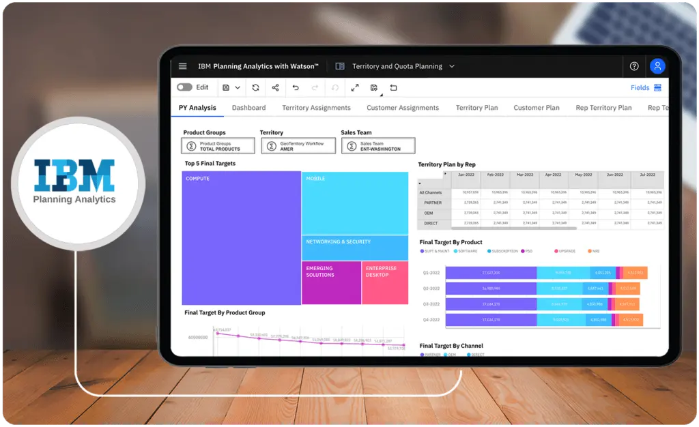Click the light blue Q3-2022 bar segment
Screen dimensions: 699x427
coord(560,304)
